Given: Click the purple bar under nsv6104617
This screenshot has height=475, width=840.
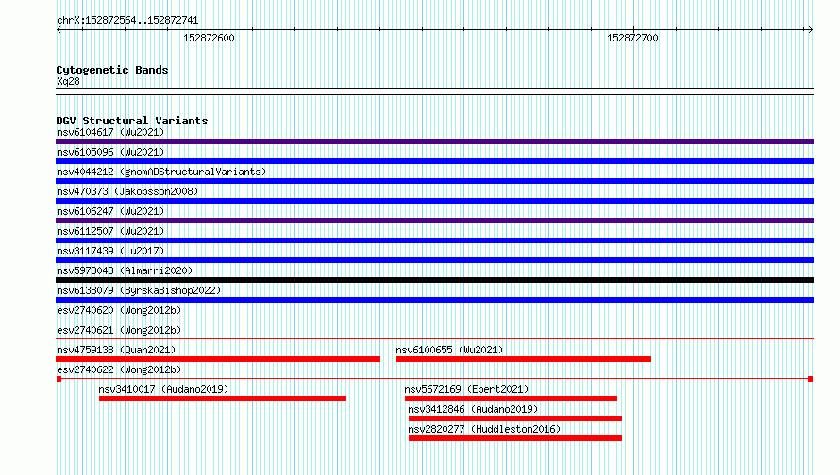Looking at the screenshot, I should coord(434,141).
